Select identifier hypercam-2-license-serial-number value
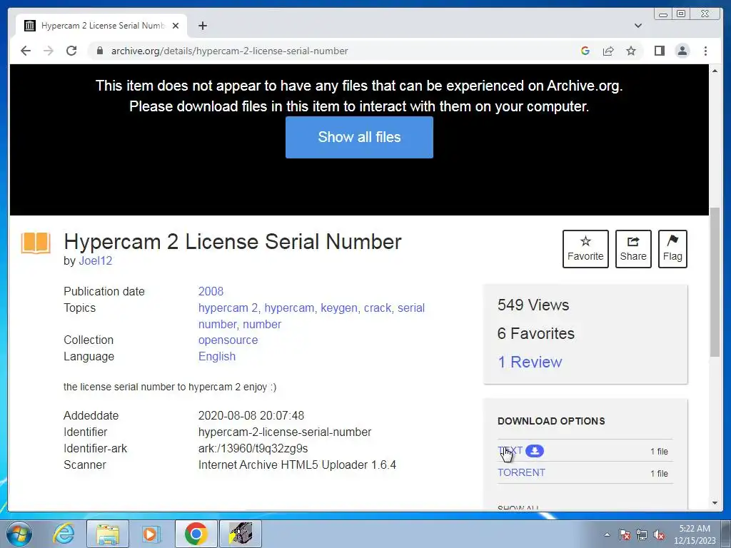The width and height of the screenshot is (731, 548). point(285,432)
